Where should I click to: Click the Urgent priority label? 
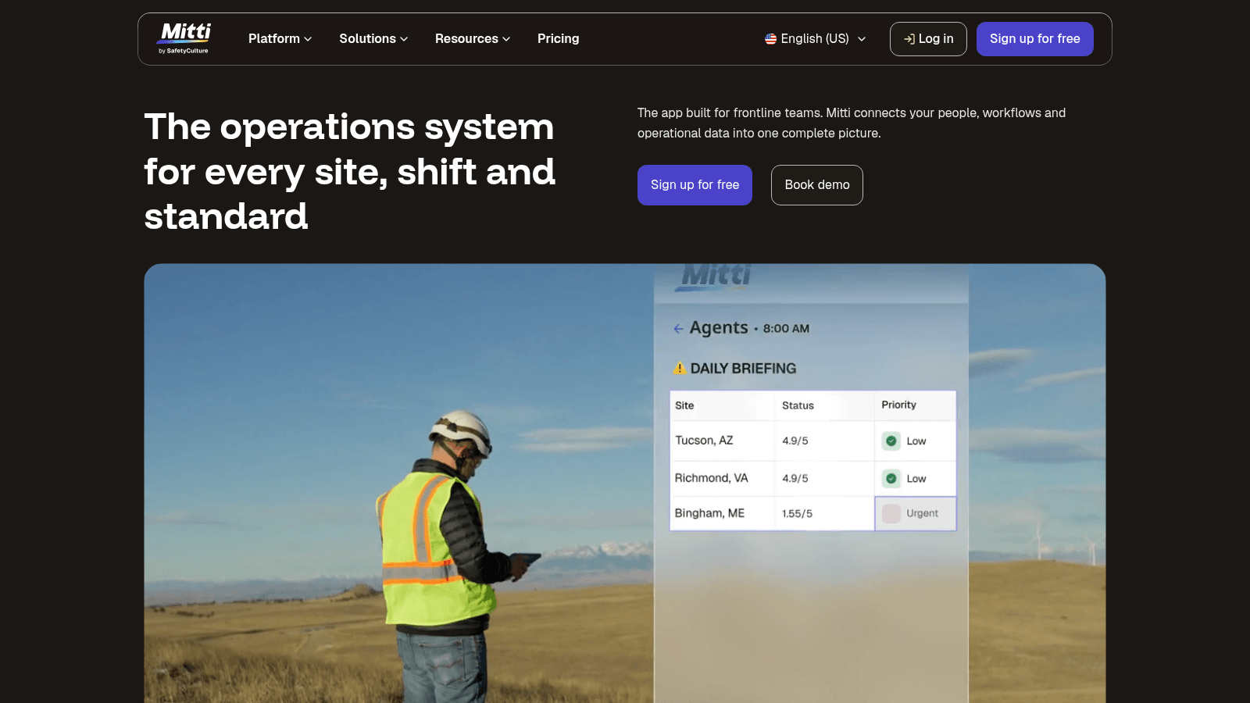tap(922, 513)
